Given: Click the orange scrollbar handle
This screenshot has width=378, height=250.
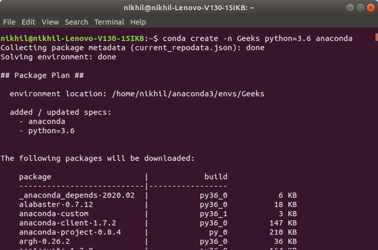Looking at the screenshot, I should [376, 37].
